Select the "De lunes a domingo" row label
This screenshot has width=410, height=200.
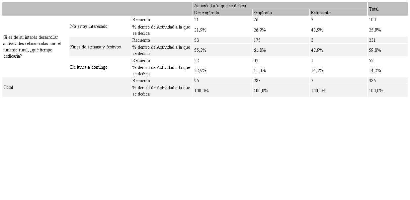coord(89,67)
